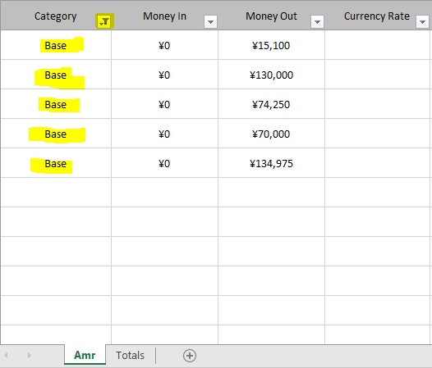
Task: Expand the Money Out filter dropdown
Action: [317, 22]
